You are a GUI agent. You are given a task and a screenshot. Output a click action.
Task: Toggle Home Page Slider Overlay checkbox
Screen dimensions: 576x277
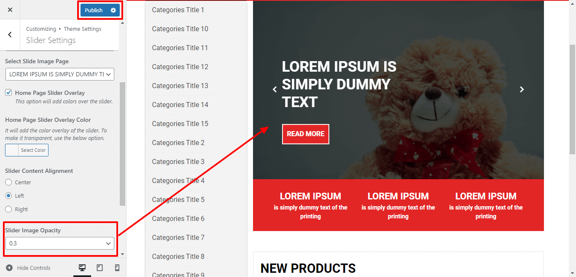(x=8, y=92)
